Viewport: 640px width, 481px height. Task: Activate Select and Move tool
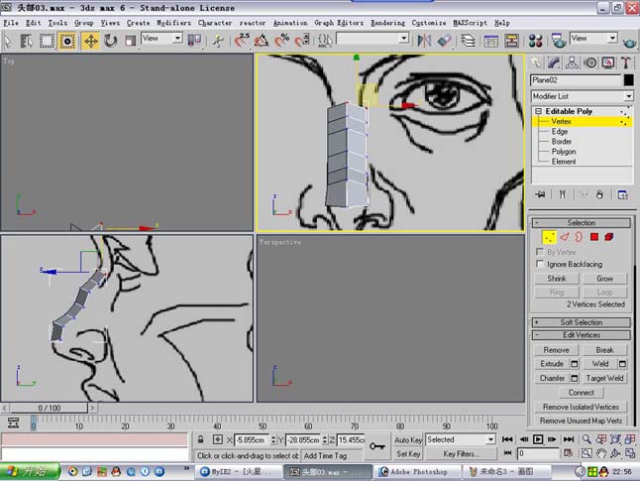[x=90, y=41]
